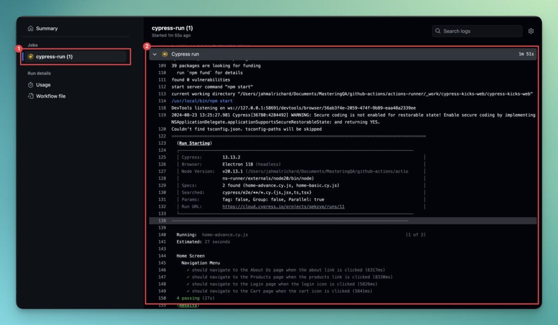Viewport: 558px width, 325px height.
Task: Click the 'Started 1m 55s ago' text
Action: click(171, 35)
